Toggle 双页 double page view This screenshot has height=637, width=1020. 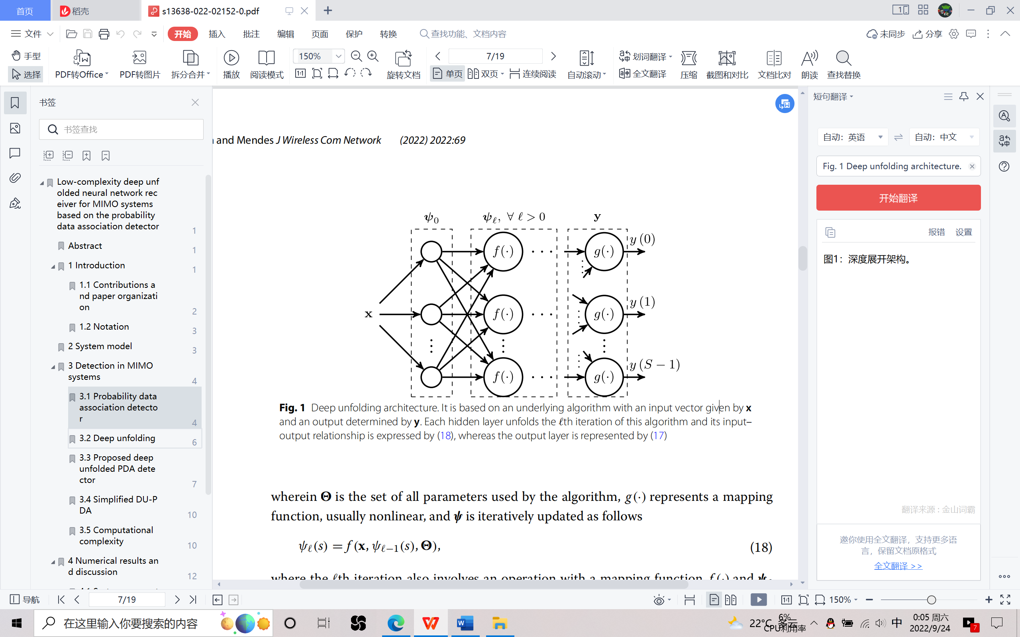pos(486,74)
